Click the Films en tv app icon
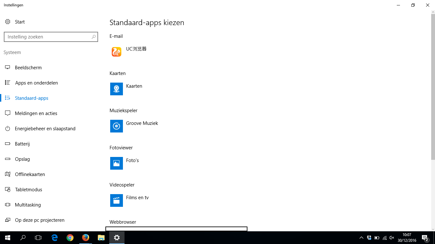 click(117, 200)
